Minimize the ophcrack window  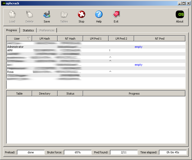pyautogui.click(x=180, y=3)
